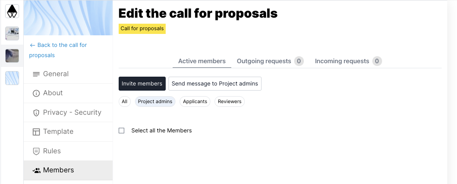The height and width of the screenshot is (184, 457).
Task: Click the Invite members button
Action: pyautogui.click(x=142, y=84)
